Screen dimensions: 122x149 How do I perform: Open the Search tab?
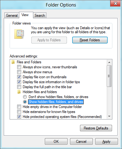(x=40, y=16)
